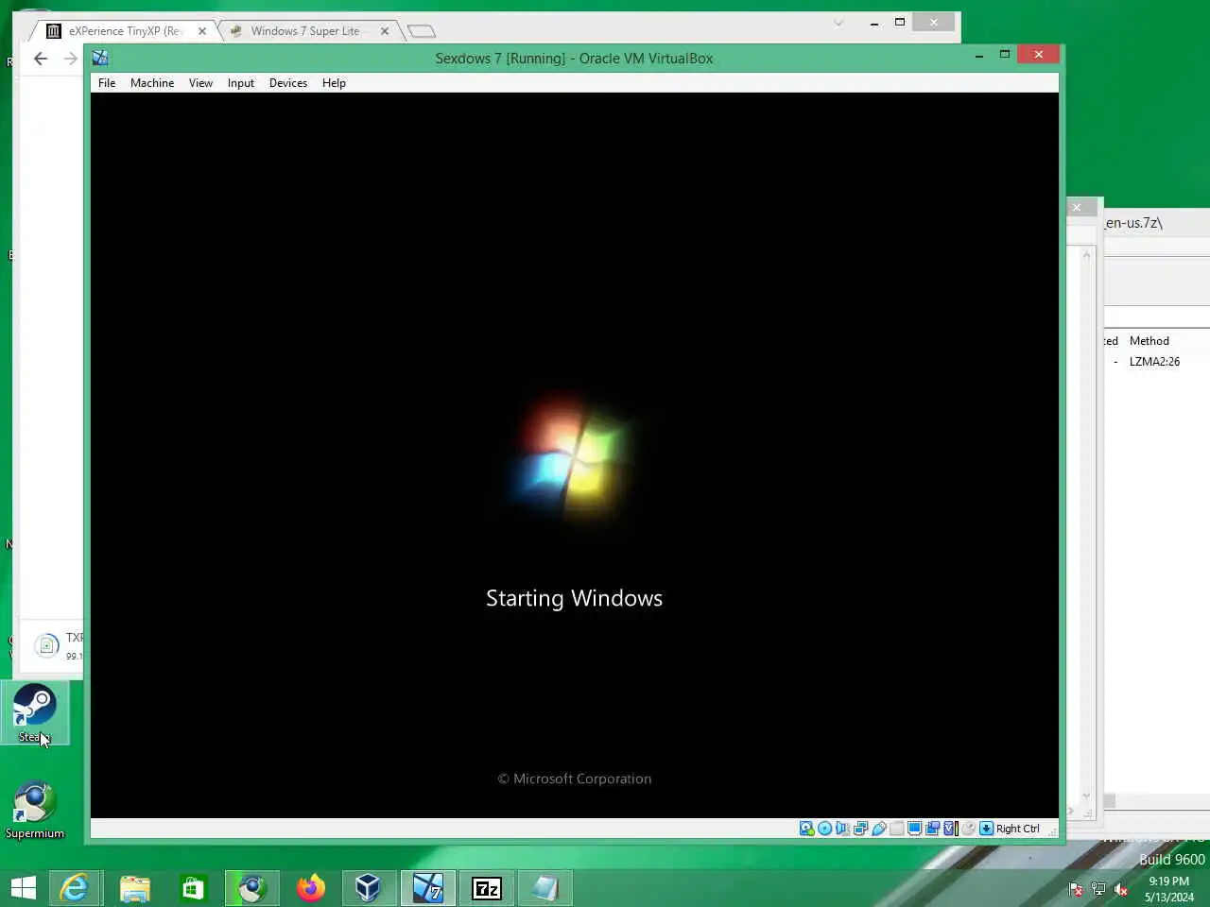Click the Right Ctrl host key label

[1017, 829]
